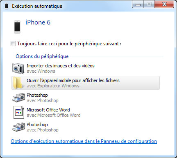Click the avec Microsoft Office Word subtitle
Viewport: 177px width, 158px height.
tap(54, 115)
